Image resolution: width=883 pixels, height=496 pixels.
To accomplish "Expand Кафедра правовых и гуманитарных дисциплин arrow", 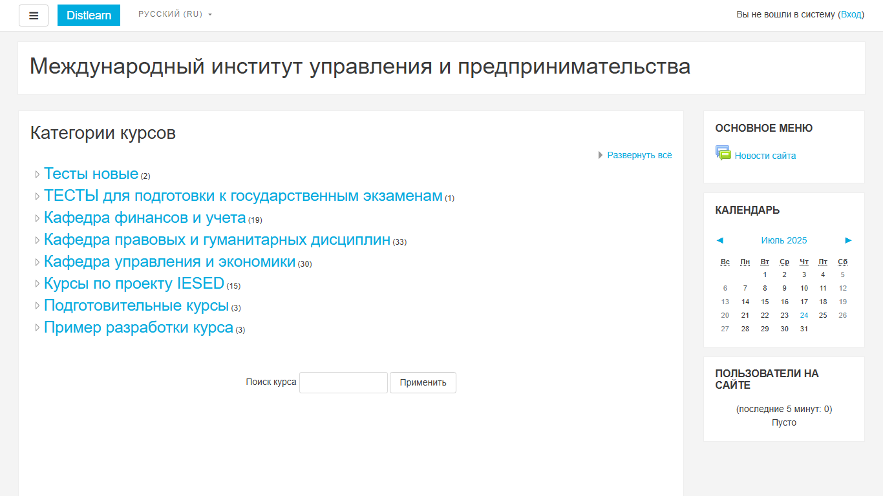I will 37,240.
